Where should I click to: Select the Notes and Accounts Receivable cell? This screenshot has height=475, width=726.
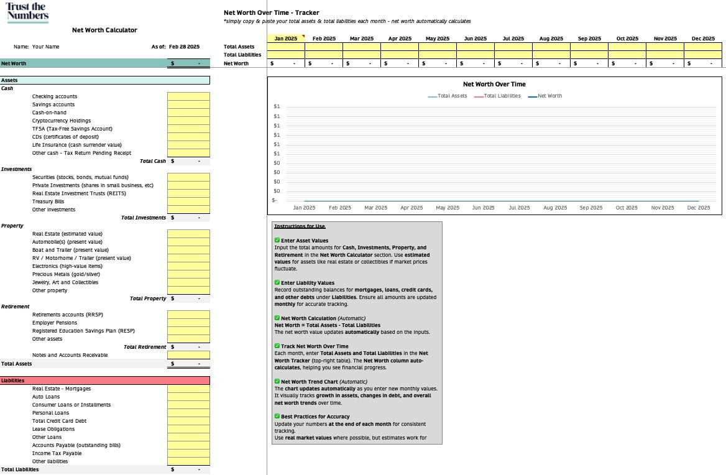point(188,355)
